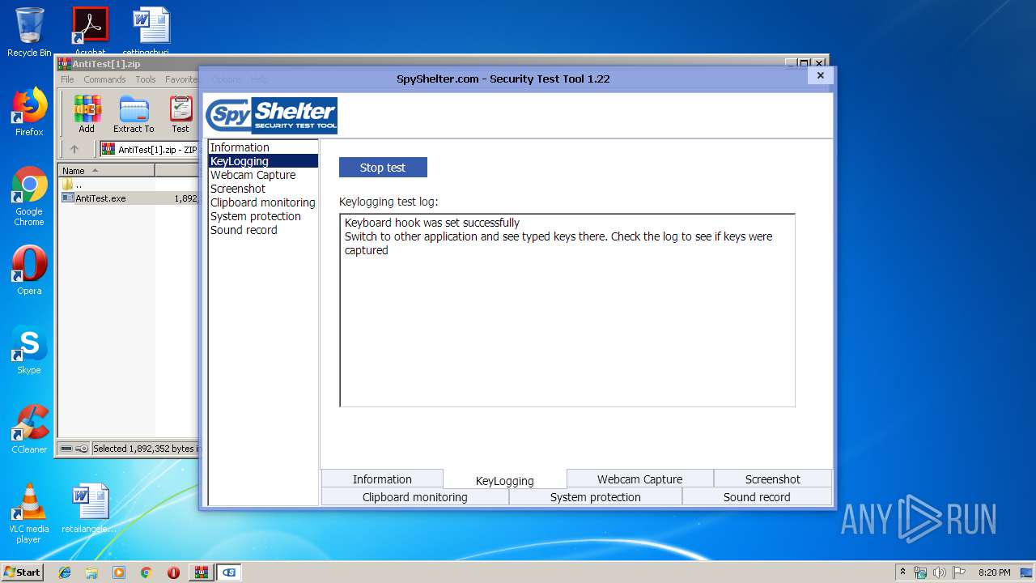Click the Action Center flag tray icon
The width and height of the screenshot is (1036, 583).
tap(958, 572)
